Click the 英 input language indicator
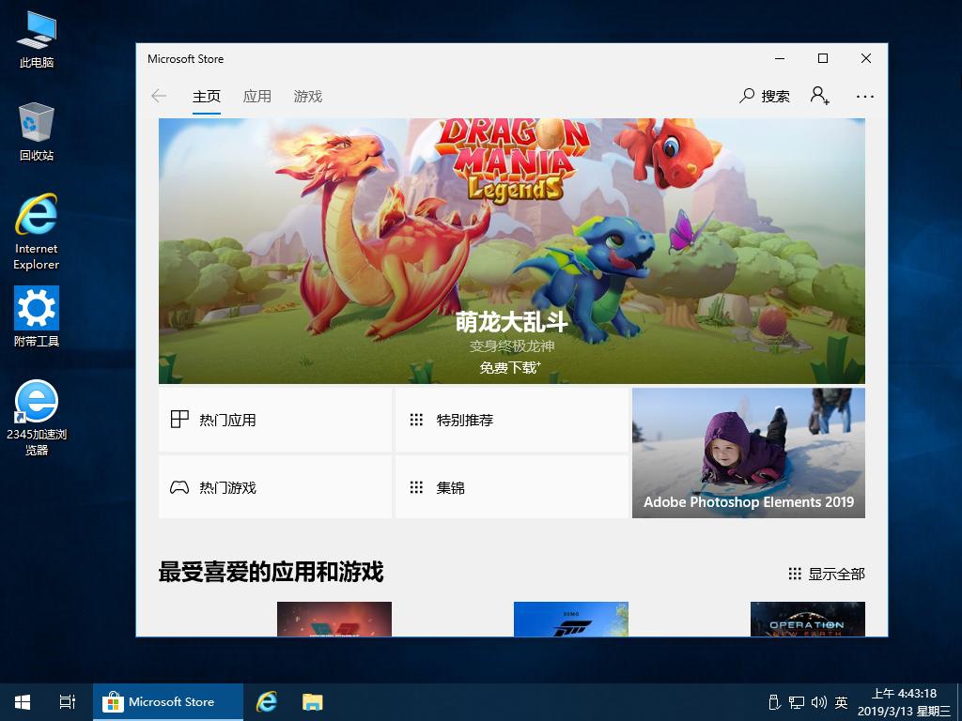The image size is (962, 721). [x=841, y=702]
